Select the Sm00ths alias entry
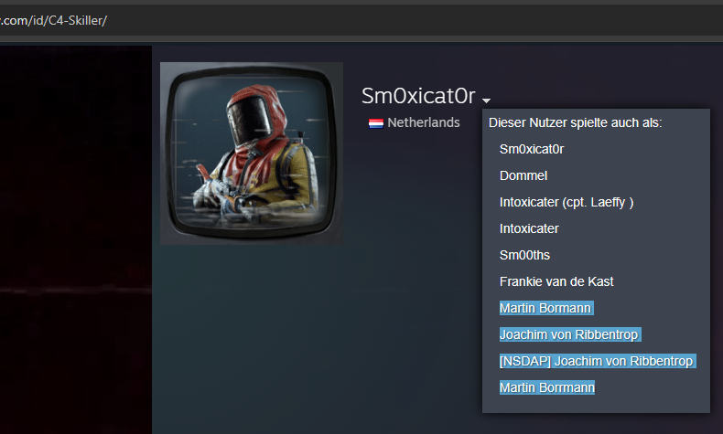 tap(524, 255)
